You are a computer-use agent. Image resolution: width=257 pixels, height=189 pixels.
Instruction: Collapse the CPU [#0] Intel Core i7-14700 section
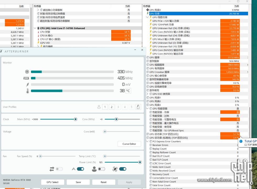point(35,28)
